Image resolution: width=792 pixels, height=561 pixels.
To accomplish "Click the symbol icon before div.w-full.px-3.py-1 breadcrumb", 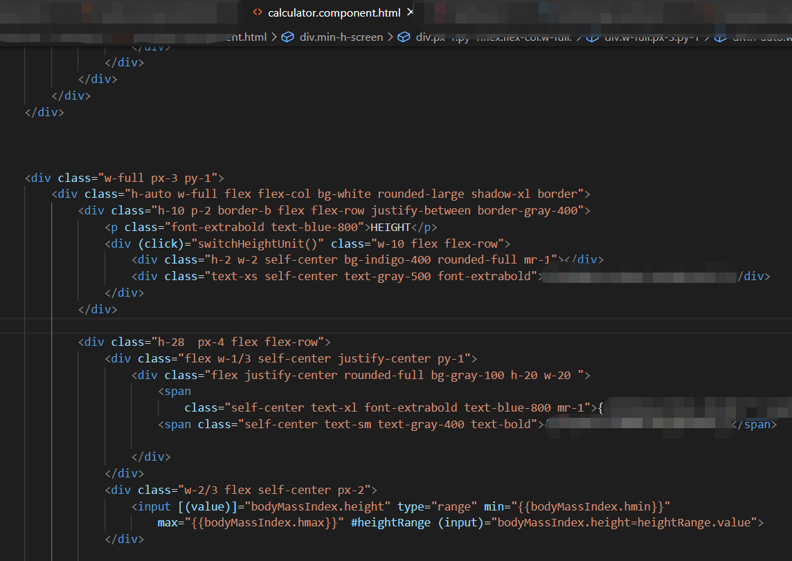I will pyautogui.click(x=594, y=37).
